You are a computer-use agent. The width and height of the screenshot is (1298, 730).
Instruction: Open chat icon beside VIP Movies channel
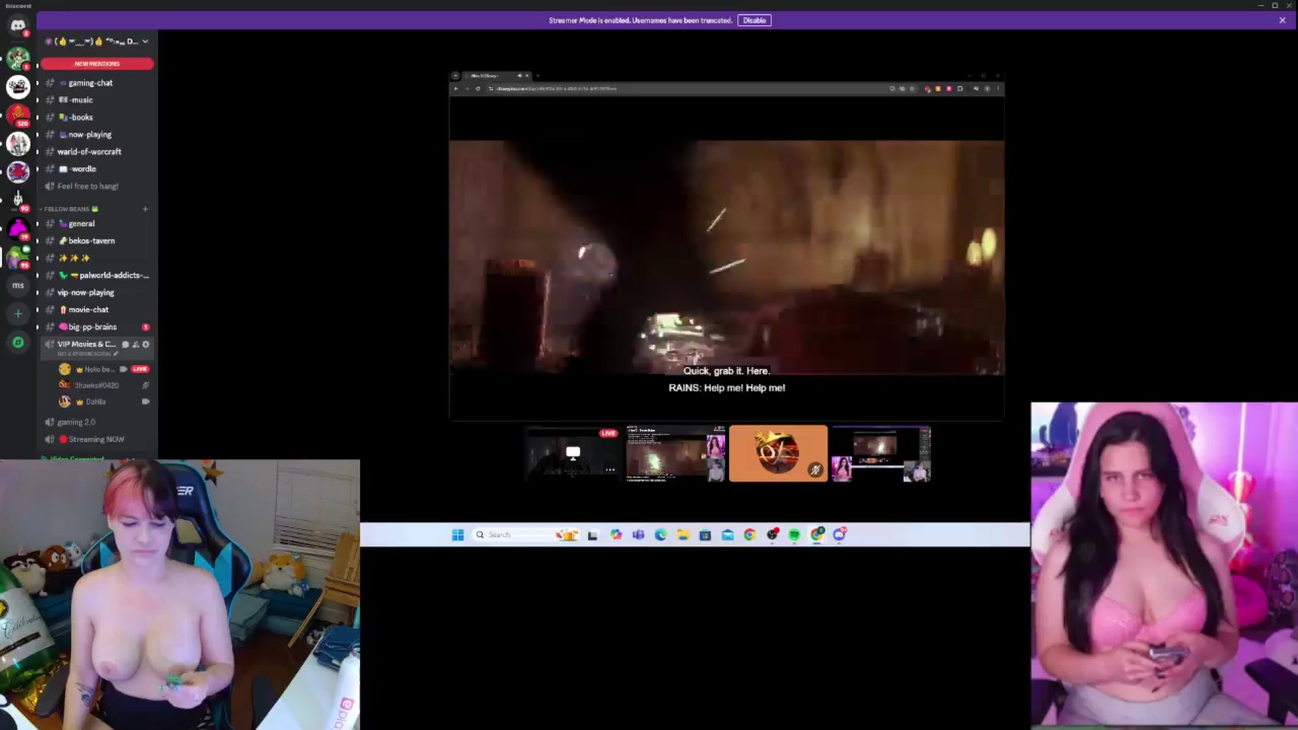(x=125, y=344)
